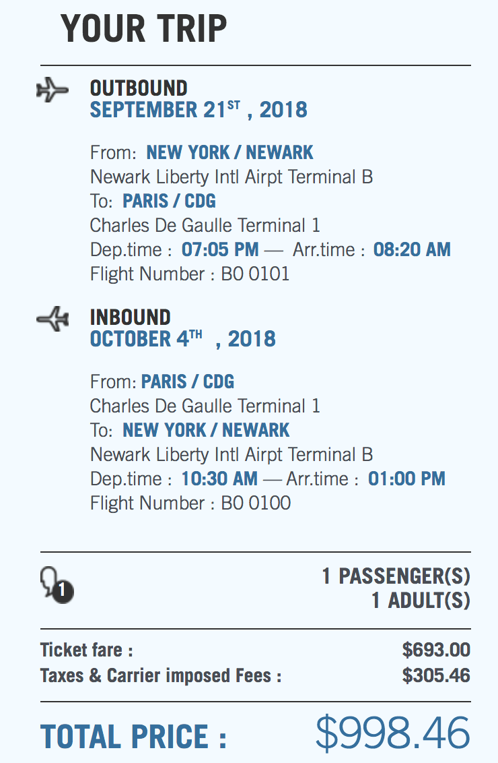Click the 01:00 PM arrival time
This screenshot has width=498, height=763.
click(406, 479)
